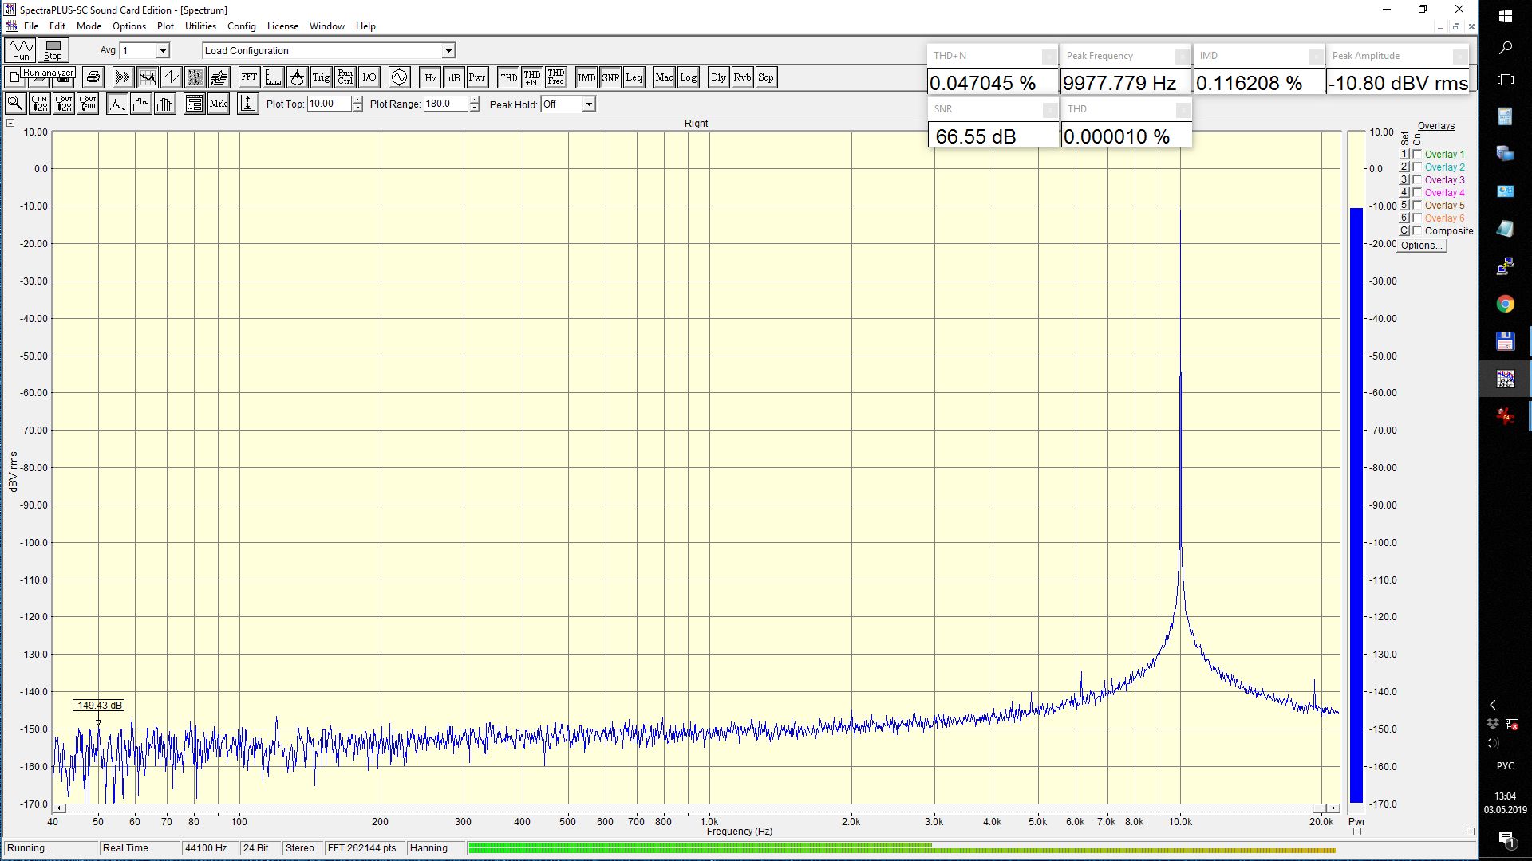Open the Mrk marker options

(x=218, y=104)
